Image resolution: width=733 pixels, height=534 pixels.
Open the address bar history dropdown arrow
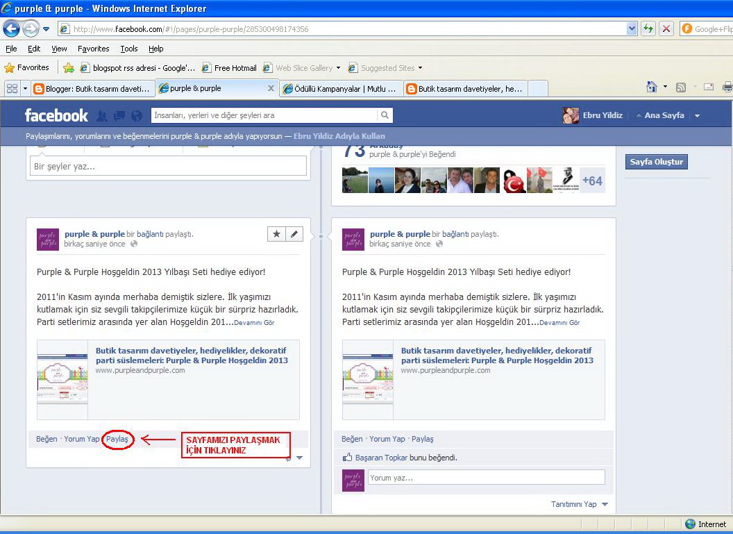click(x=632, y=29)
